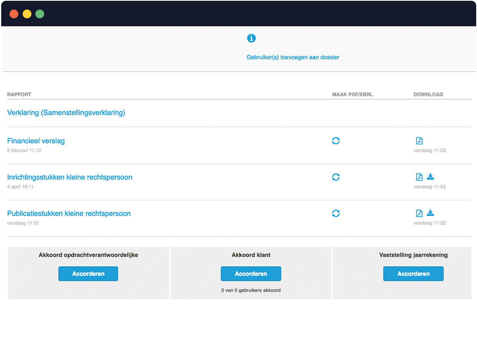Image resolution: width=477 pixels, height=358 pixels.
Task: Click the RAPPORT column header
Action: [x=19, y=94]
